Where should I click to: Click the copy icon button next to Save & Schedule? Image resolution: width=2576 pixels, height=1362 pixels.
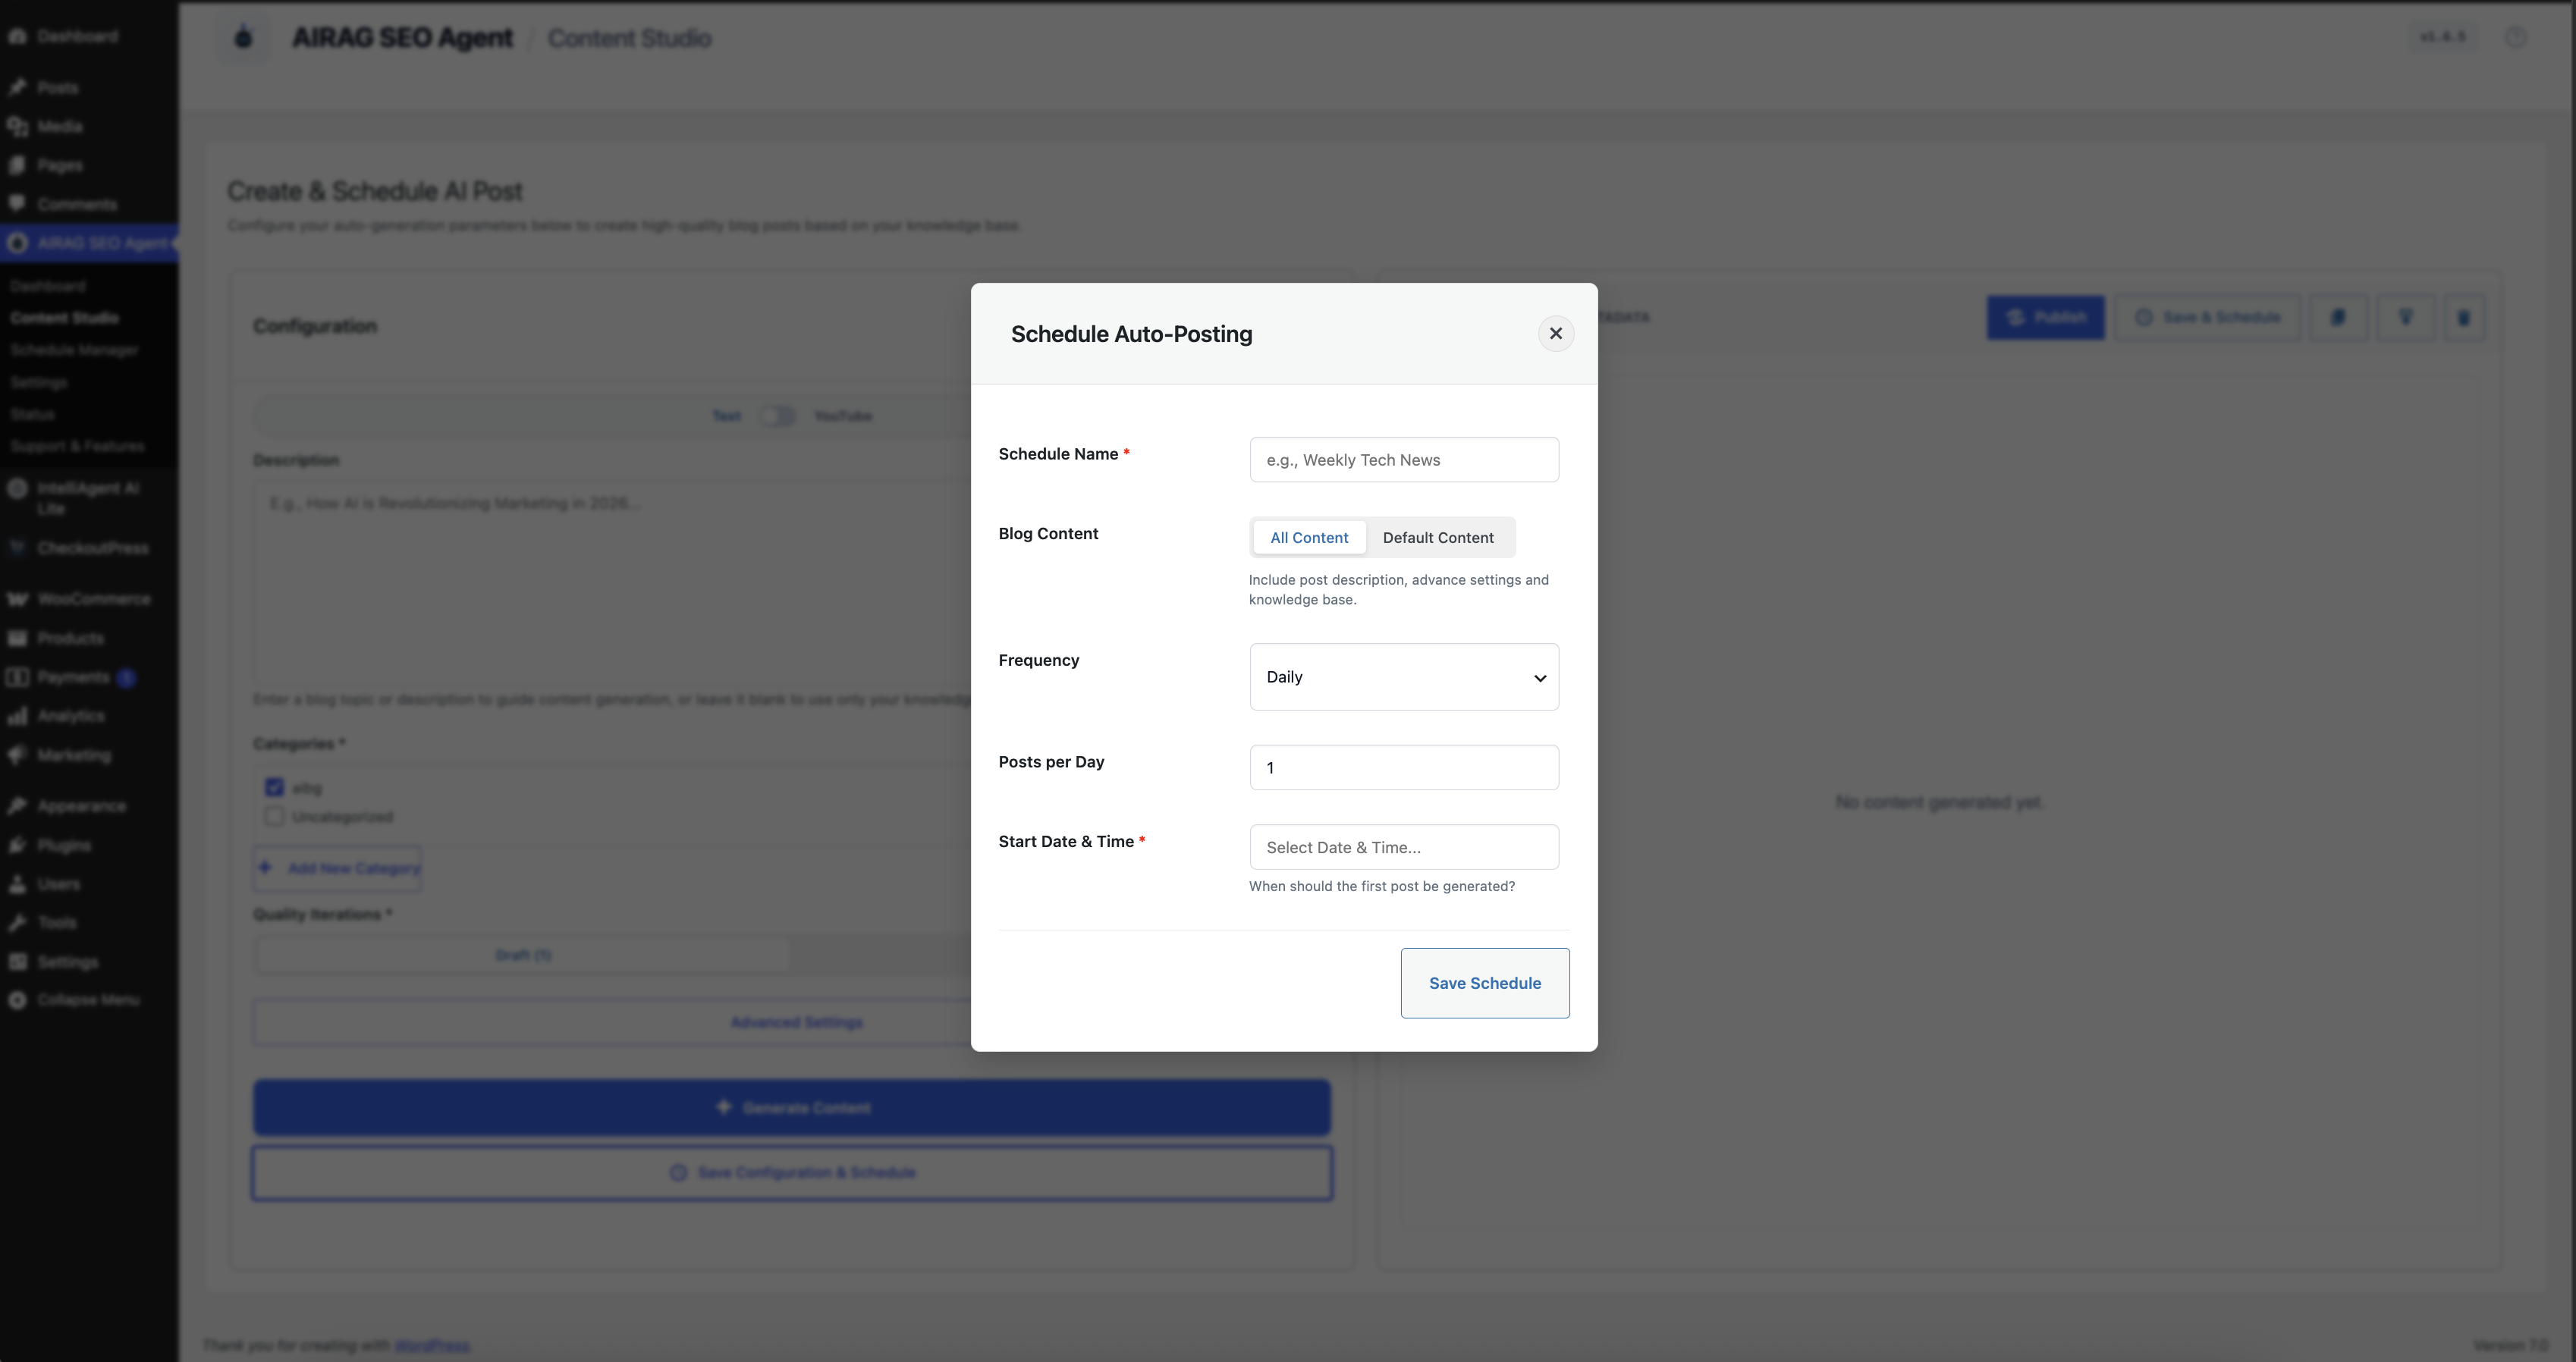tap(2338, 317)
